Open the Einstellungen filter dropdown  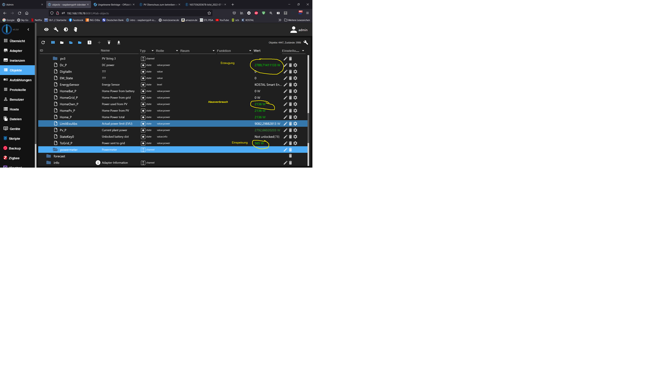294,51
